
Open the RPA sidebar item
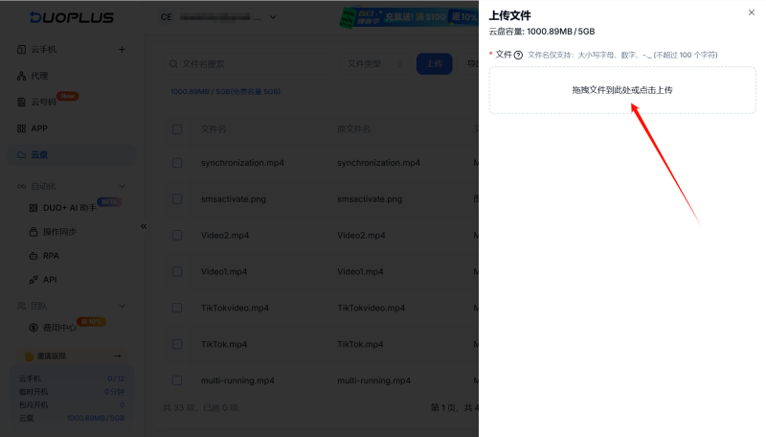(x=51, y=256)
